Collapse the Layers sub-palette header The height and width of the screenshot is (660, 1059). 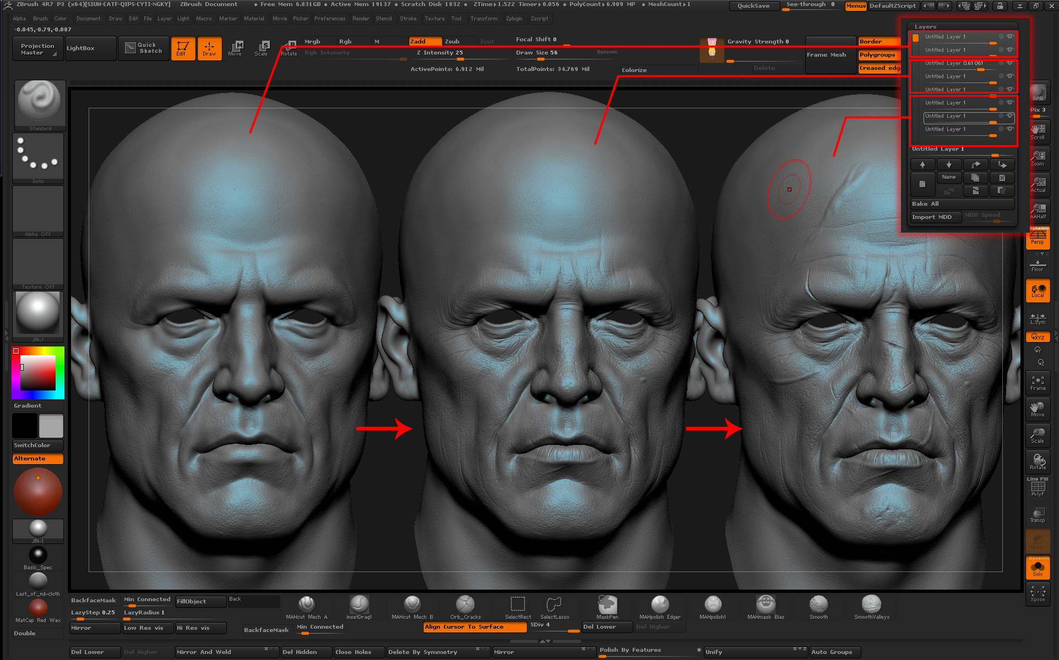click(x=925, y=26)
